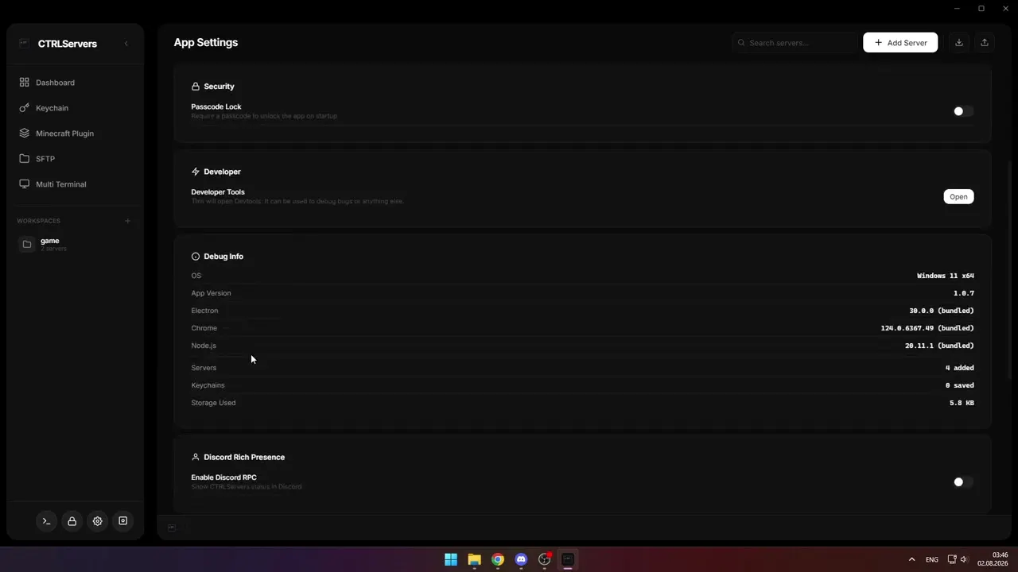Image resolution: width=1018 pixels, height=572 pixels.
Task: Click the 'Windows 11 x64' OS value
Action: pyautogui.click(x=945, y=276)
